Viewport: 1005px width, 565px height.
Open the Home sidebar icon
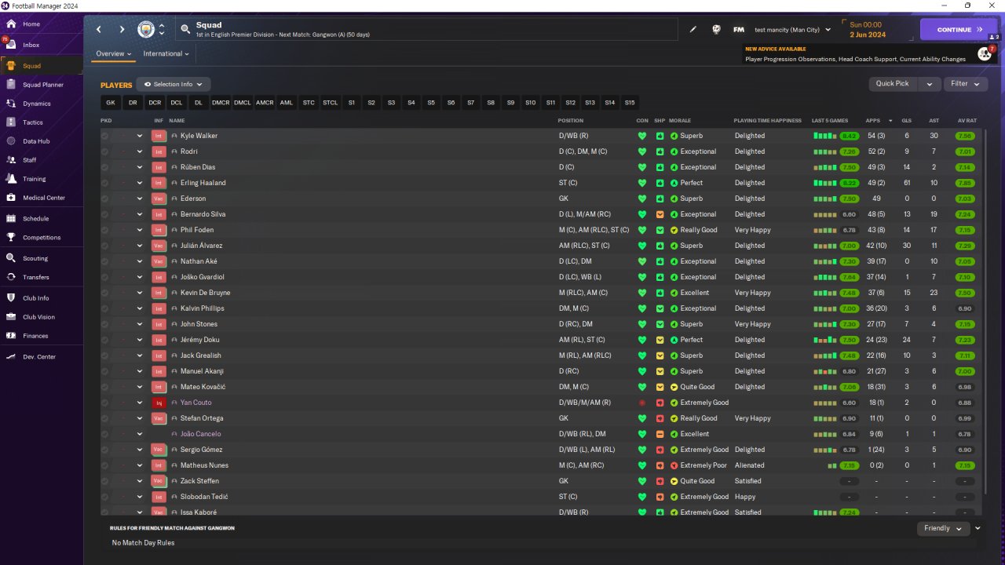[x=10, y=24]
